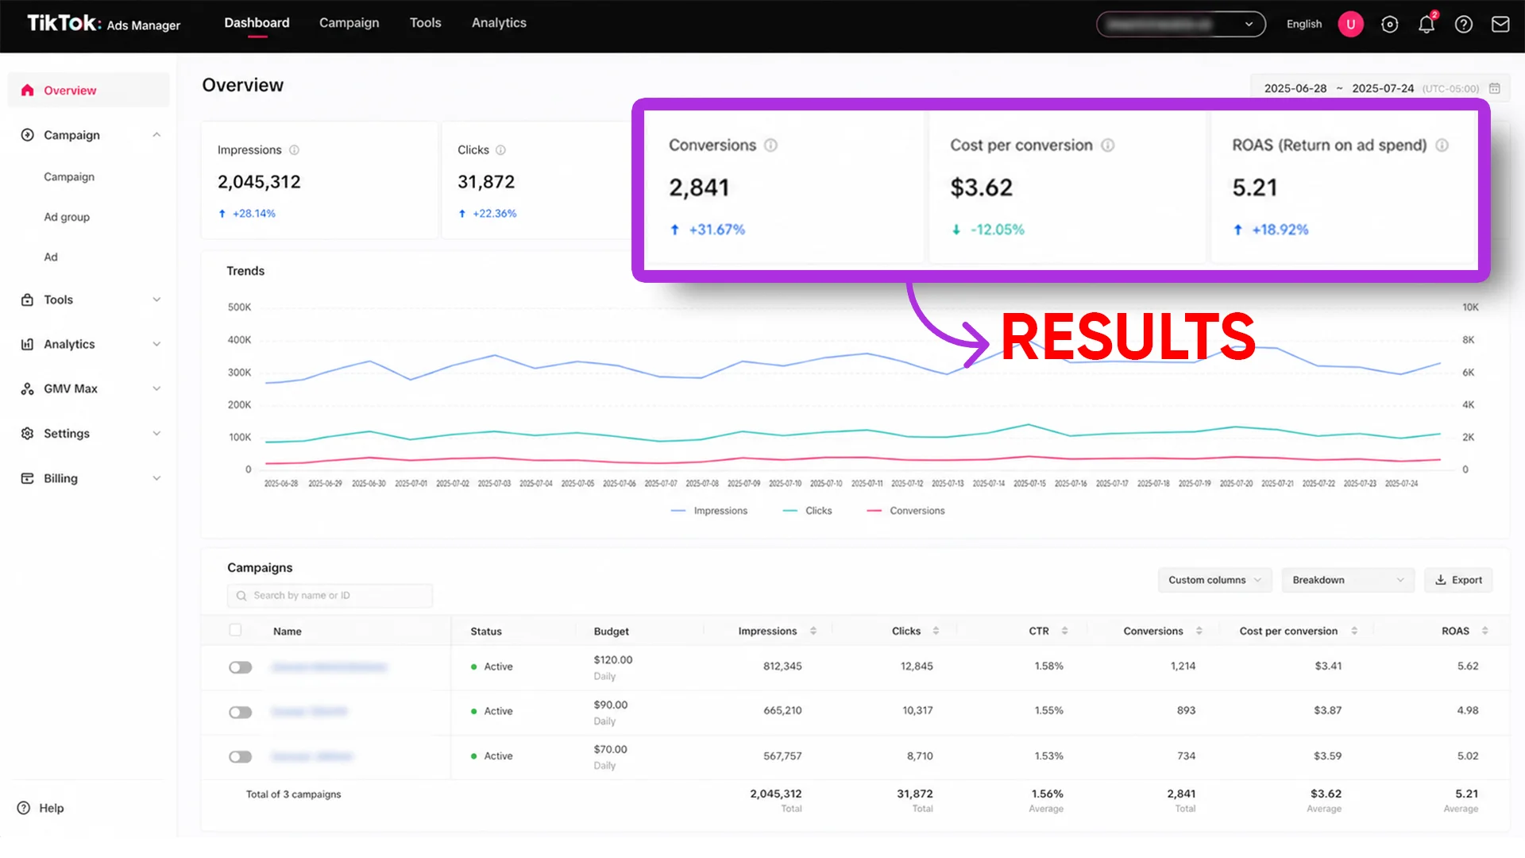This screenshot has height=858, width=1525.
Task: Click the Search by name or ID field
Action: pyautogui.click(x=330, y=596)
